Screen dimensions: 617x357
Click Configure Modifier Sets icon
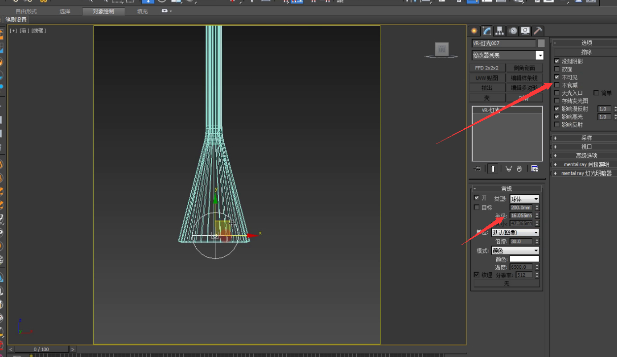535,169
